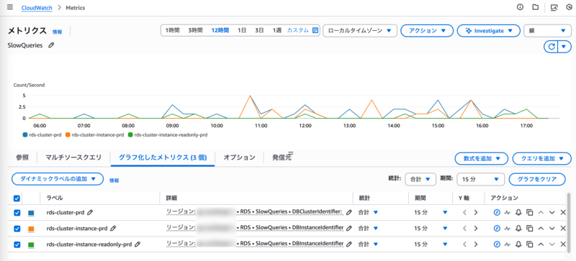This screenshot has width=576, height=261.
Task: Click the monitor search icon in top bar
Action: coord(554,7)
